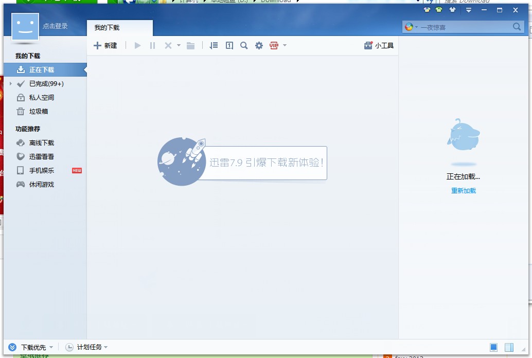
Task: Select 已完成(99+) list
Action: coord(46,83)
